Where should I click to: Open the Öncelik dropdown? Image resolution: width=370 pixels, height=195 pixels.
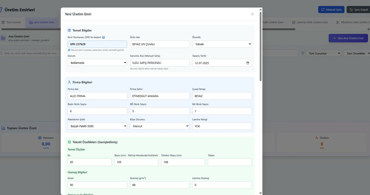tap(222, 44)
